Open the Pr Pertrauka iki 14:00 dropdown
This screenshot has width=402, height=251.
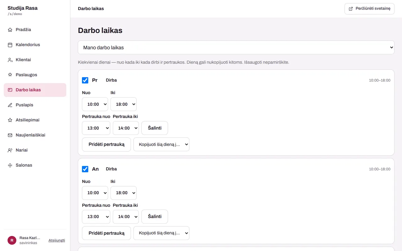tap(126, 128)
